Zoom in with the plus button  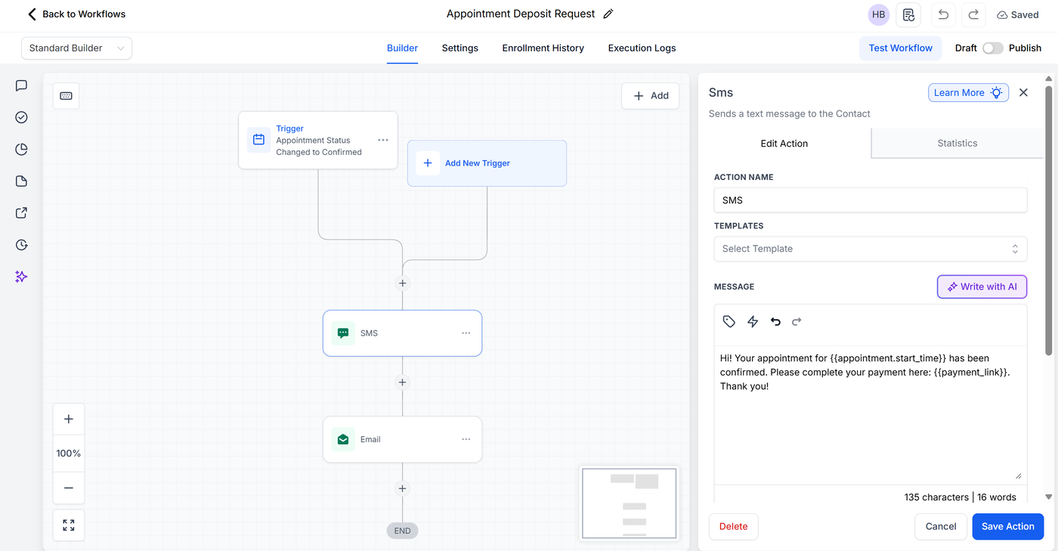click(x=69, y=419)
